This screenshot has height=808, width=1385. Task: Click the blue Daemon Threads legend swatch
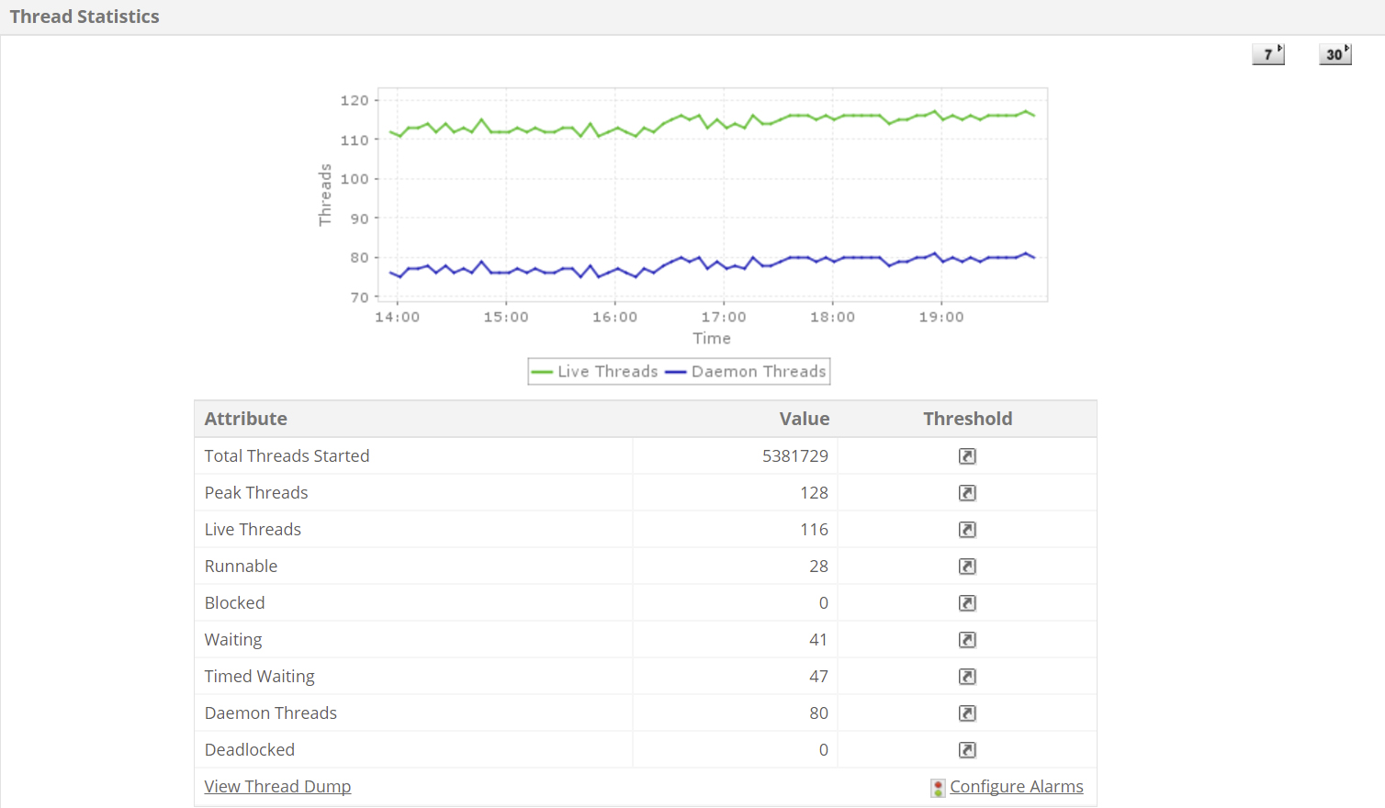676,372
